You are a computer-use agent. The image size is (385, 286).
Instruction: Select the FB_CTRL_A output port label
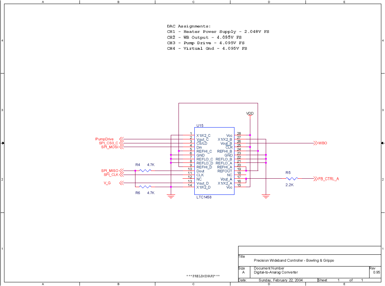pyautogui.click(x=329, y=179)
